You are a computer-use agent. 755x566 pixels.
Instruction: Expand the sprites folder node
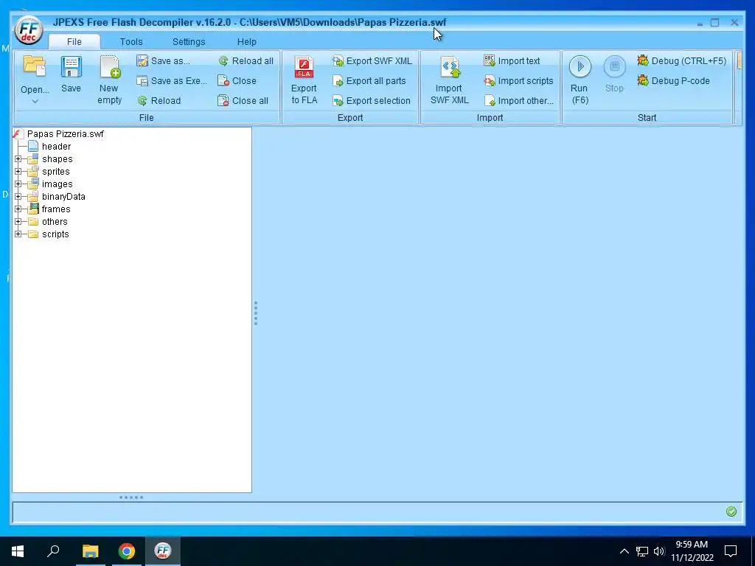point(18,171)
